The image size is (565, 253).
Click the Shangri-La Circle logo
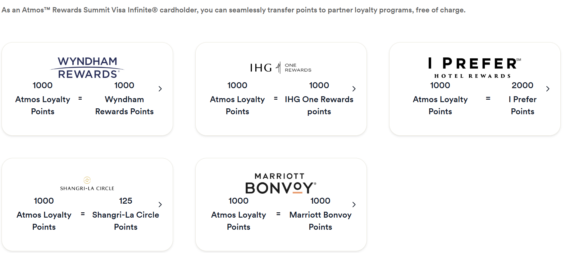coord(87,184)
